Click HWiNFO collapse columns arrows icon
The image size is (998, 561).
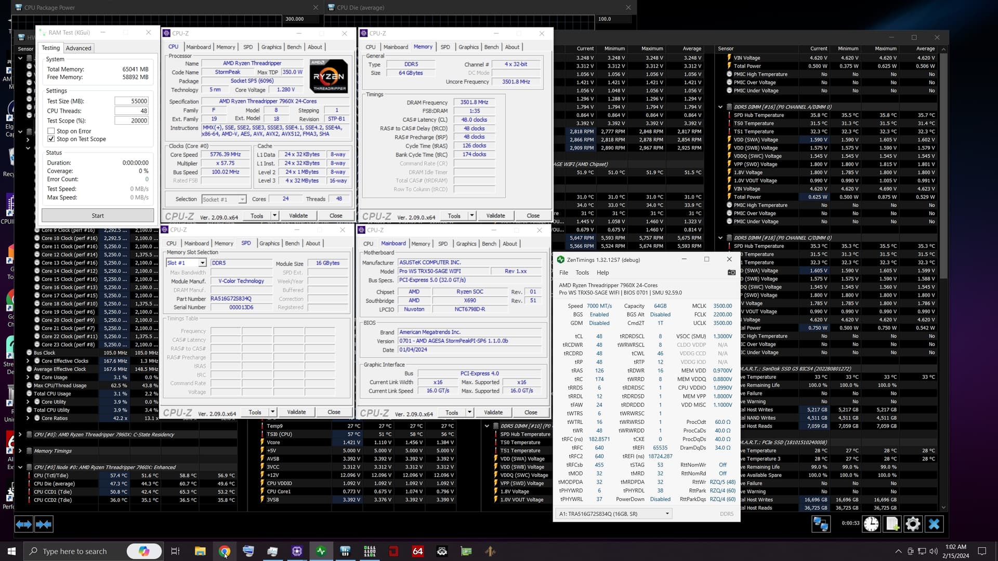tap(44, 524)
